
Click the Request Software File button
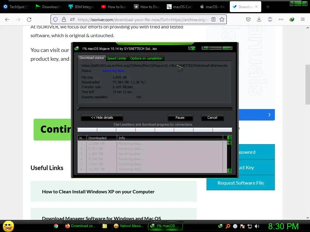(x=241, y=183)
